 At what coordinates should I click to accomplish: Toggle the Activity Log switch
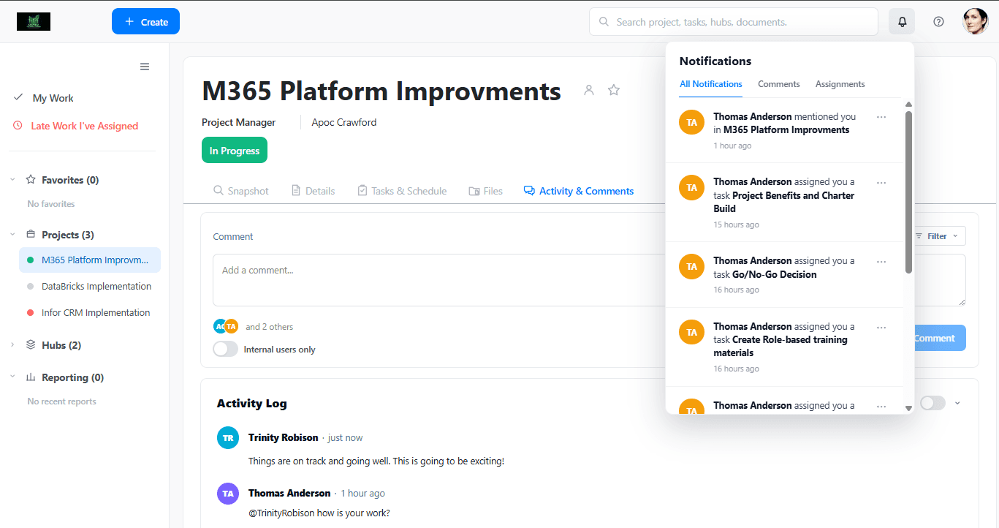tap(932, 403)
